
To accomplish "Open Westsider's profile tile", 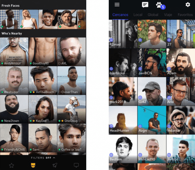I will coord(14,80).
